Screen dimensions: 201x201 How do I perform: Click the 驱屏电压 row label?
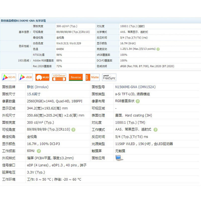9,172
